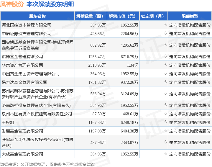Click the 解禁数量（股） column header

tap(91, 16)
